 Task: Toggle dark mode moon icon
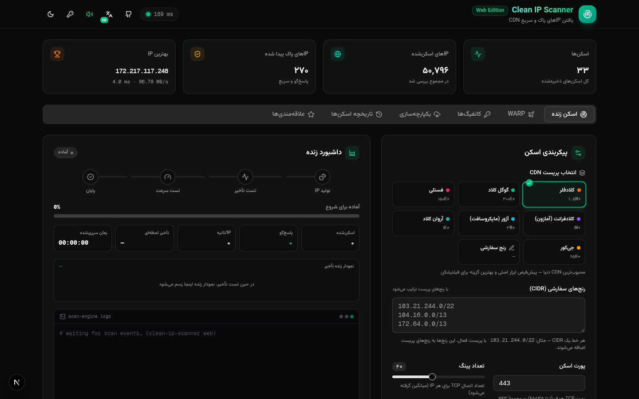click(x=51, y=14)
